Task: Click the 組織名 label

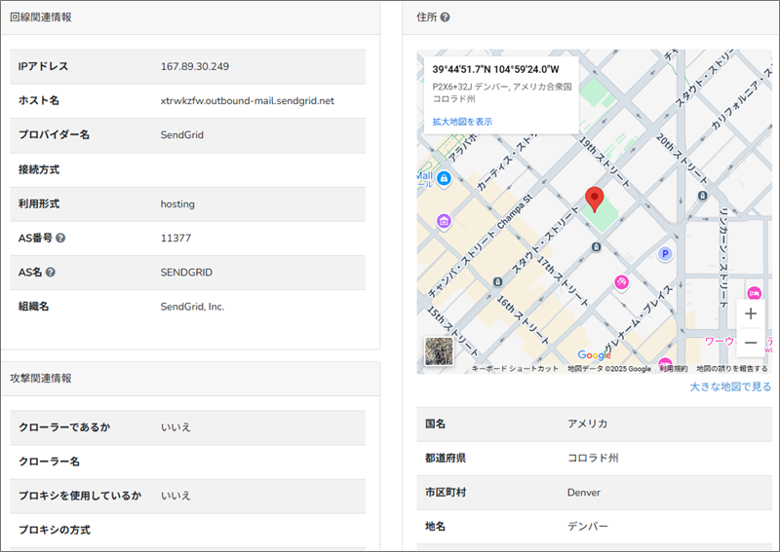Action: click(33, 307)
